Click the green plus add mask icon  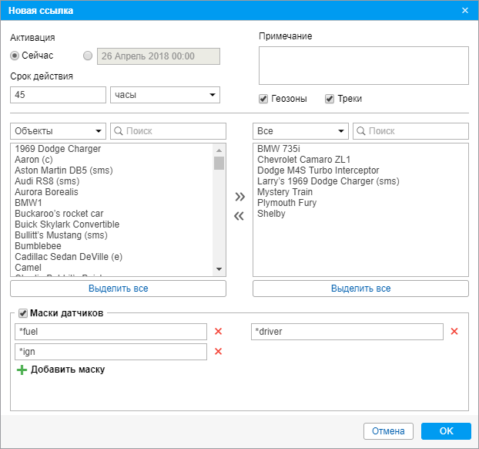pos(22,370)
